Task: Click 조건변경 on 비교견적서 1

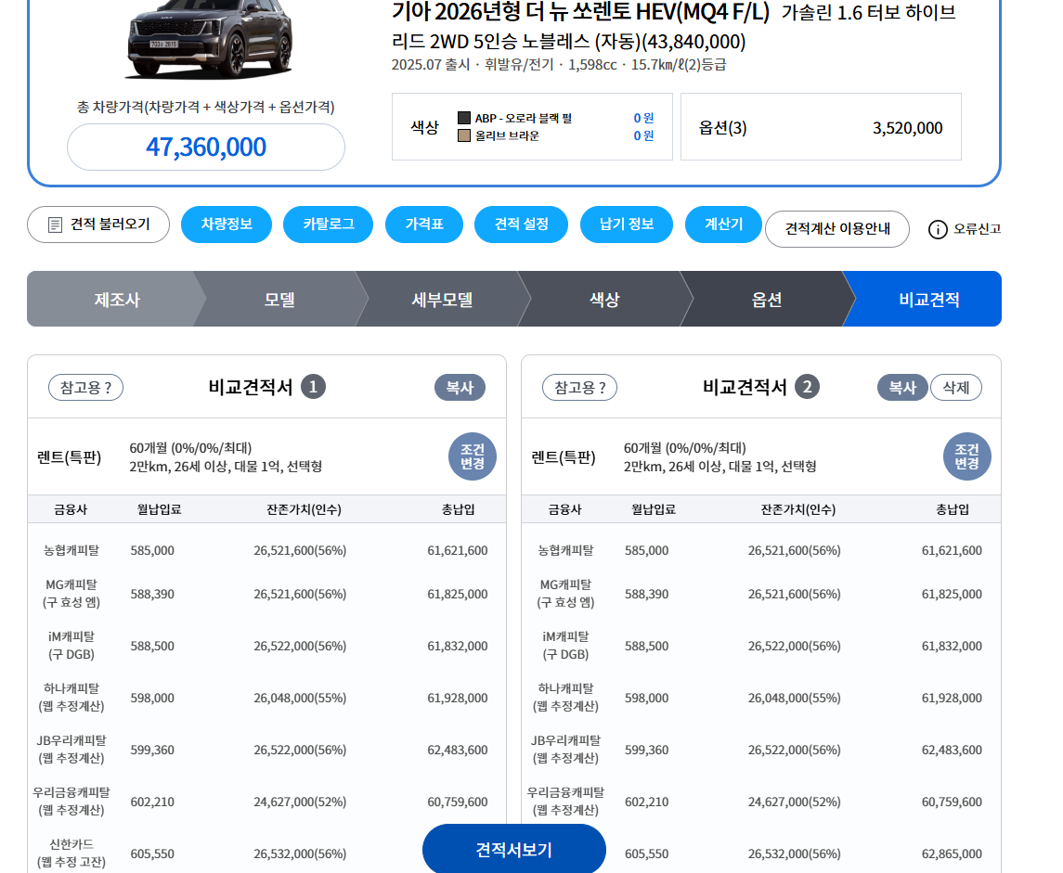Action: point(473,456)
